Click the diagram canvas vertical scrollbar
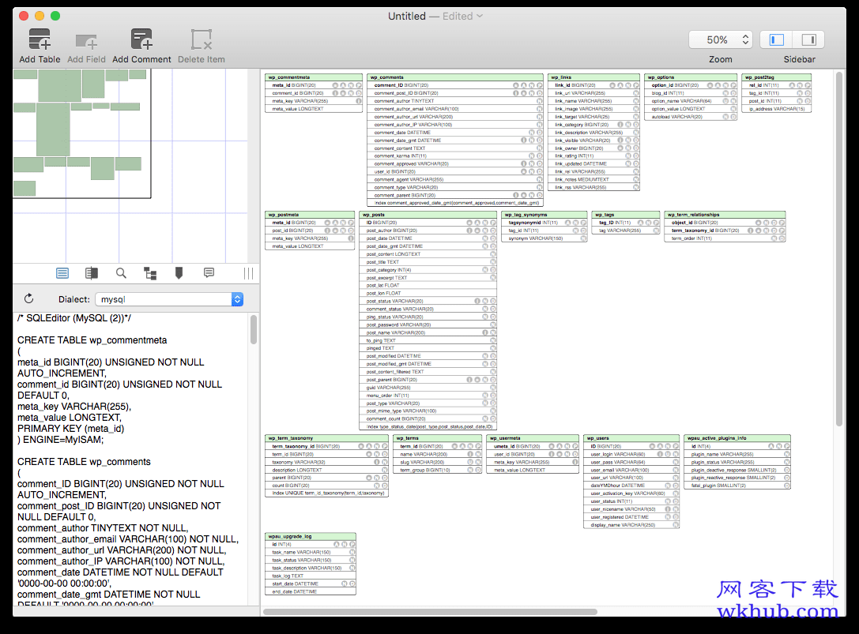Image resolution: width=859 pixels, height=634 pixels. [838, 249]
